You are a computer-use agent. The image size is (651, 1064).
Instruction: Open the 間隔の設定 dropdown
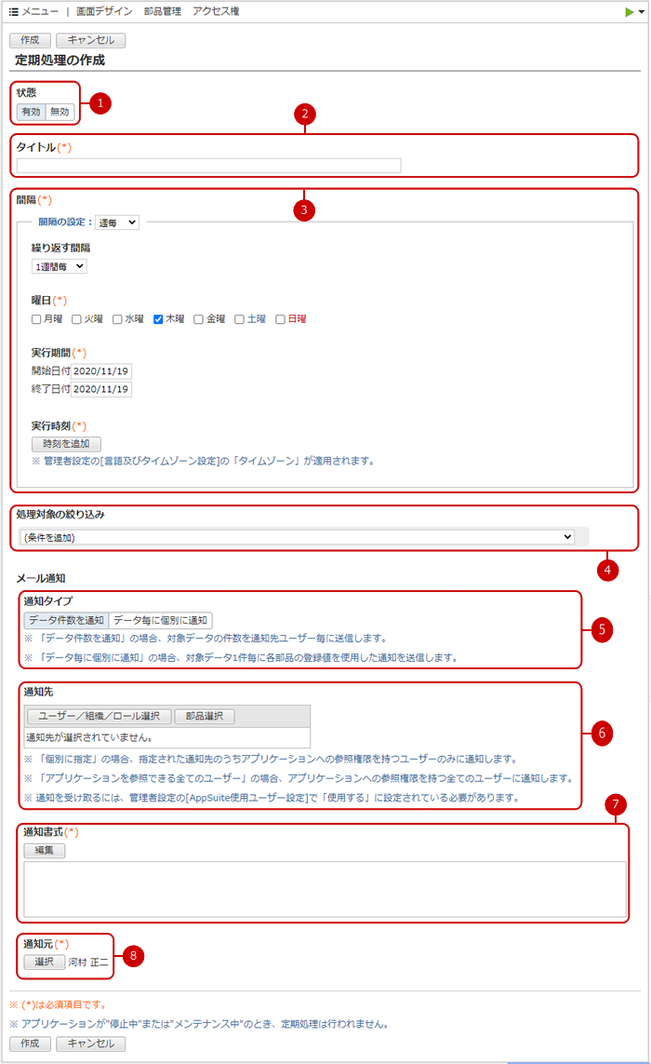[x=117, y=222]
